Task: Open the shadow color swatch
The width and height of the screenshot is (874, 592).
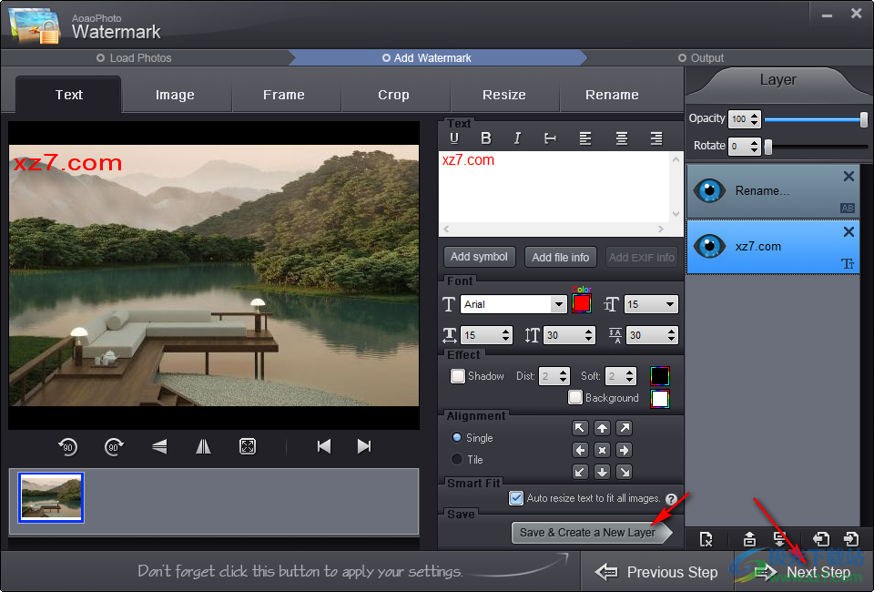Action: pyautogui.click(x=660, y=376)
